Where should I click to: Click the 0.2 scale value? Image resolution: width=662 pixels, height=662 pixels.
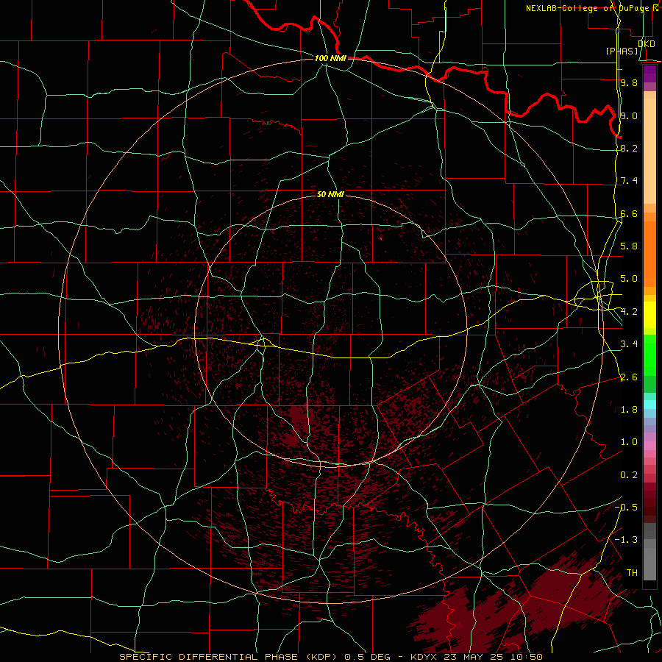point(629,475)
